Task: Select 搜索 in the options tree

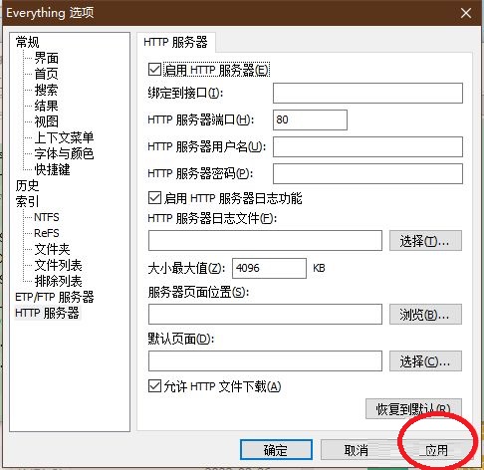Action: coord(47,90)
